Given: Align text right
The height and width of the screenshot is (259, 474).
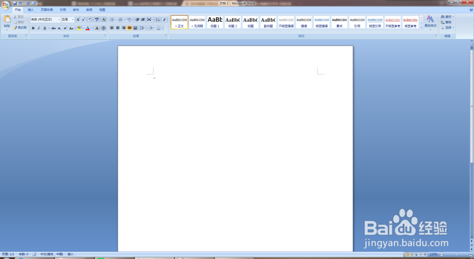Looking at the screenshot, I should (124, 28).
